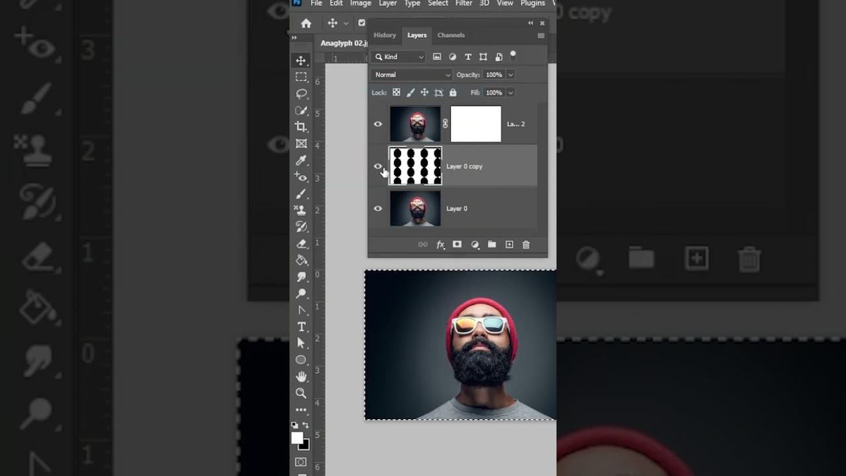Expand the toolbar with double arrows
Screen dimensions: 846x476
click(294, 38)
